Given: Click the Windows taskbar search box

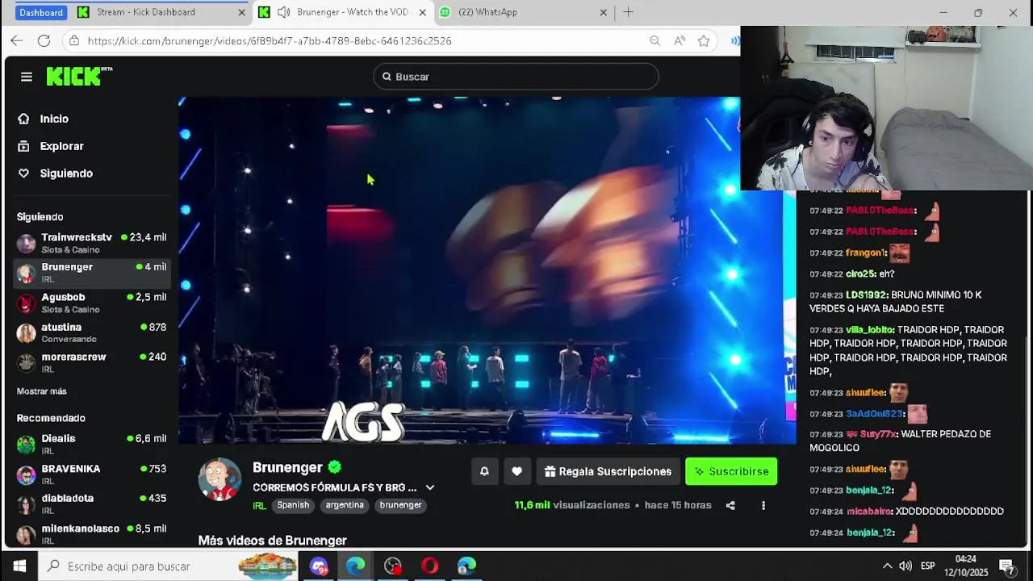Looking at the screenshot, I should pyautogui.click(x=169, y=566).
